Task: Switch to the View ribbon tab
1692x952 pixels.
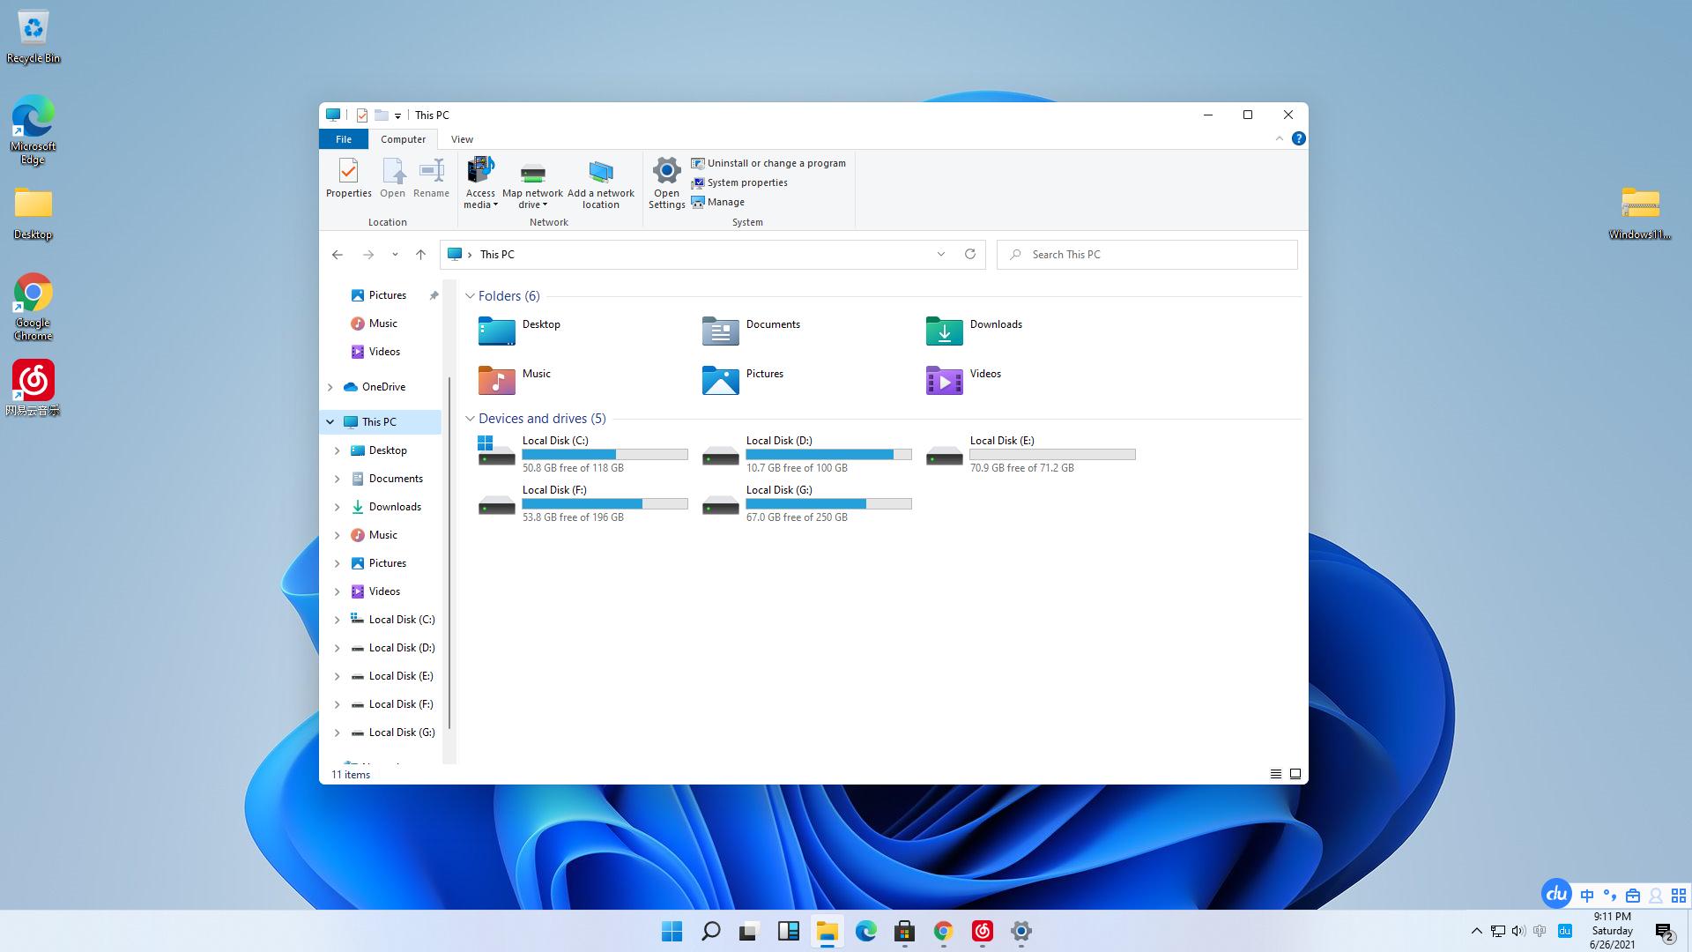Action: point(462,138)
